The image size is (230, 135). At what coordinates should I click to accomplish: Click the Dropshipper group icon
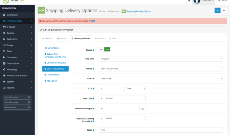click(4, 63)
